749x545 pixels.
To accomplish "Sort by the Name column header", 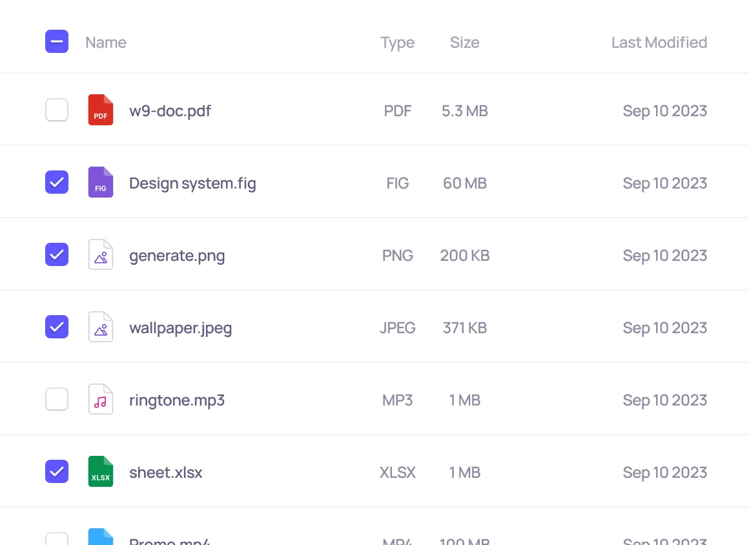I will [x=106, y=43].
